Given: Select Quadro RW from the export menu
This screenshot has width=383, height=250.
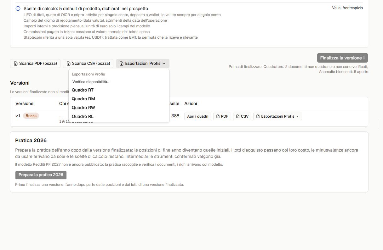Looking at the screenshot, I should [x=119, y=108].
